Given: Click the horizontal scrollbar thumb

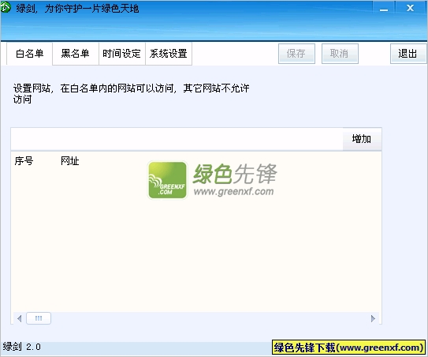Looking at the screenshot, I should click(x=39, y=318).
